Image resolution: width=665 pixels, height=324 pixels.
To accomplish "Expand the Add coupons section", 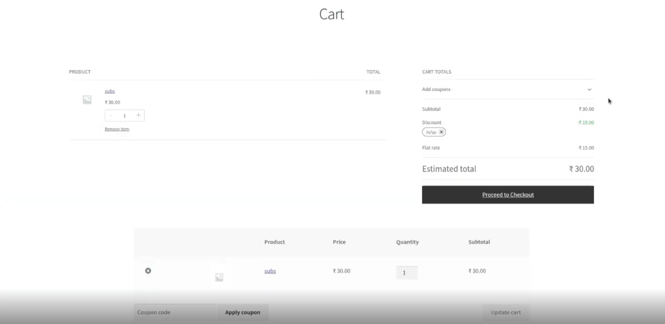I will click(x=589, y=89).
